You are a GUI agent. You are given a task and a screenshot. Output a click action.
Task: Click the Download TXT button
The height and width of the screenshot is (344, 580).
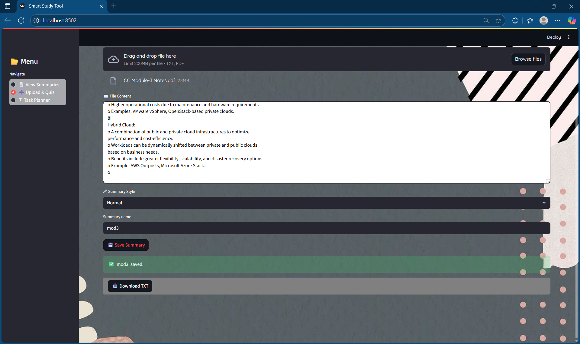130,286
